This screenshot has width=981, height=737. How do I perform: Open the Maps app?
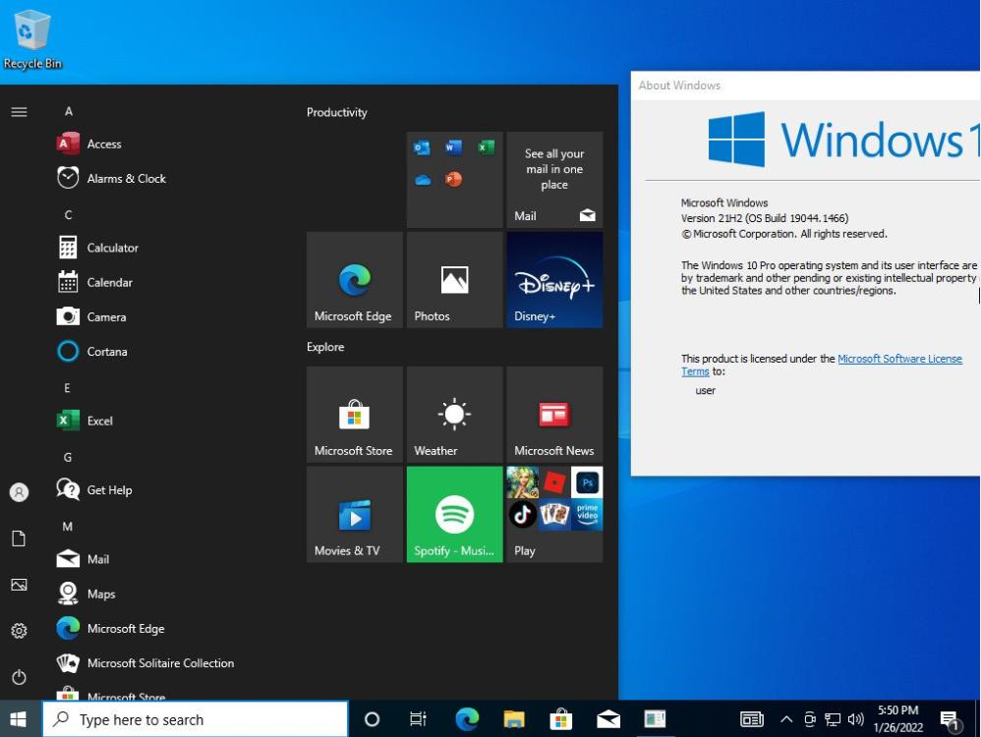(x=102, y=594)
